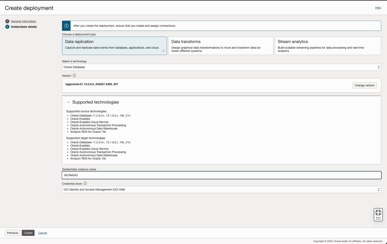The height and width of the screenshot is (244, 387).
Task: Select the Stream analytics deployment type
Action: pyautogui.click(x=328, y=46)
